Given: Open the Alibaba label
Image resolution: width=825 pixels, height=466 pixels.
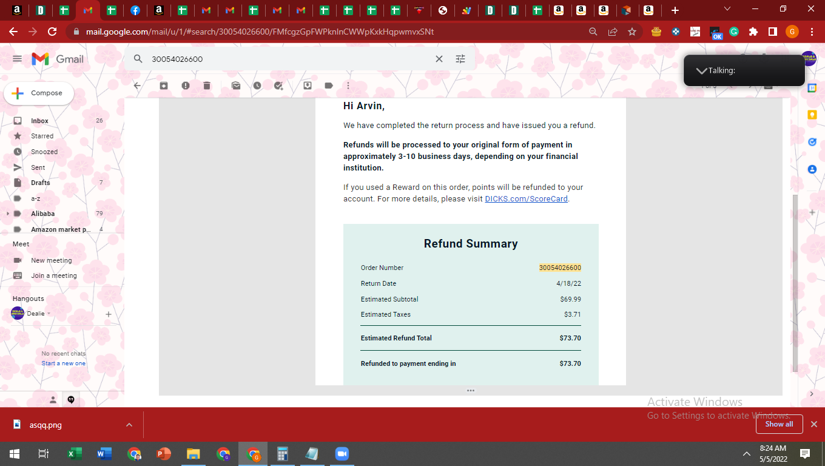Looking at the screenshot, I should pos(43,214).
